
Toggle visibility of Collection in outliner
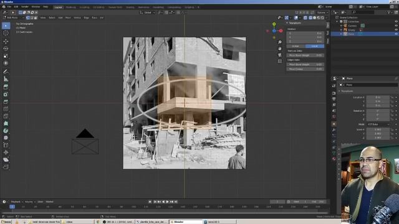396,22
